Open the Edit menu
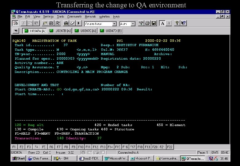 (28, 17)
